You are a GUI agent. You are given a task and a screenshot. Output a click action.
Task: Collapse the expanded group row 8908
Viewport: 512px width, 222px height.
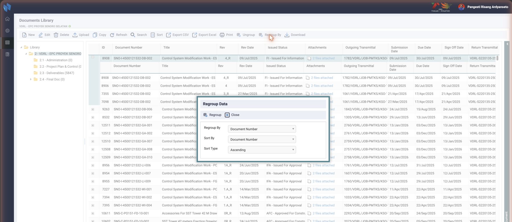(x=93, y=57)
